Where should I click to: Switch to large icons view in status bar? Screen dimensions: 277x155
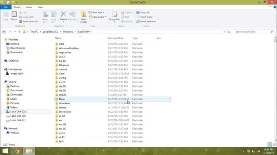tap(274, 145)
